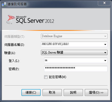
Task: Click the 登入(L): label
Action: pos(14,61)
